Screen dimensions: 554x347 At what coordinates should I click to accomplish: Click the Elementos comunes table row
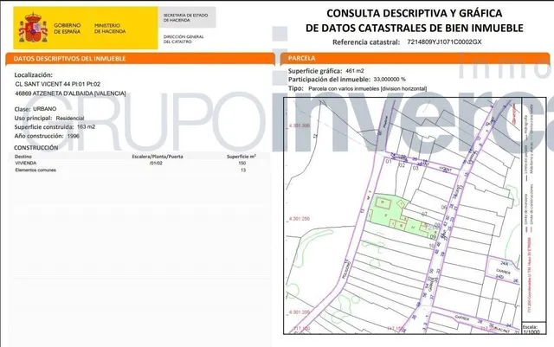tap(138, 170)
